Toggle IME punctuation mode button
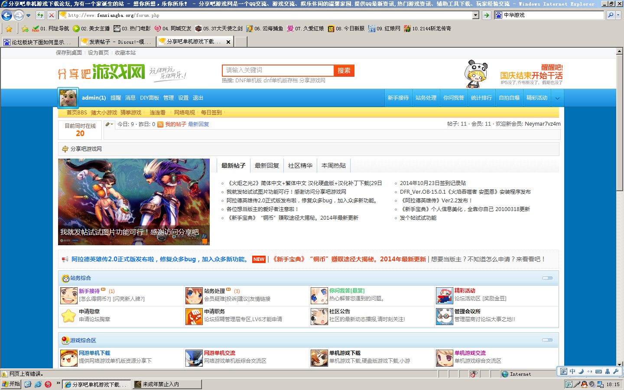 point(590,371)
